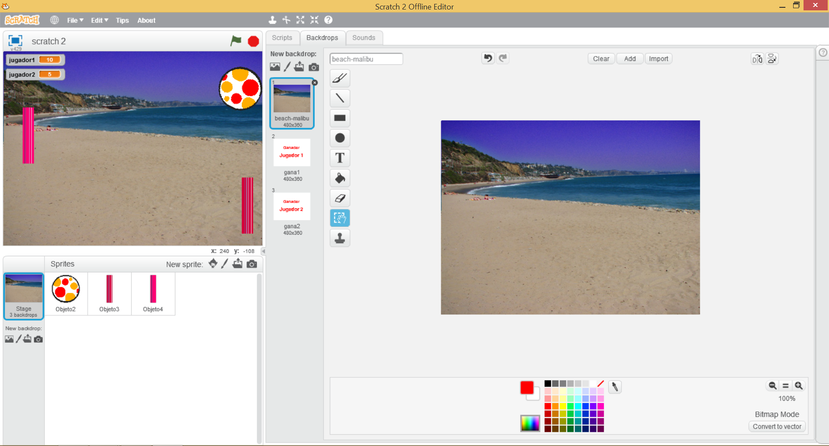Activate the Text tool
This screenshot has height=446, width=829.
340,158
